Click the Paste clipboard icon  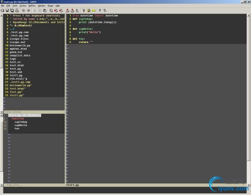44,10
